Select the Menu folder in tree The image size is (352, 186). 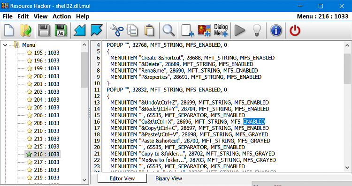[29, 45]
